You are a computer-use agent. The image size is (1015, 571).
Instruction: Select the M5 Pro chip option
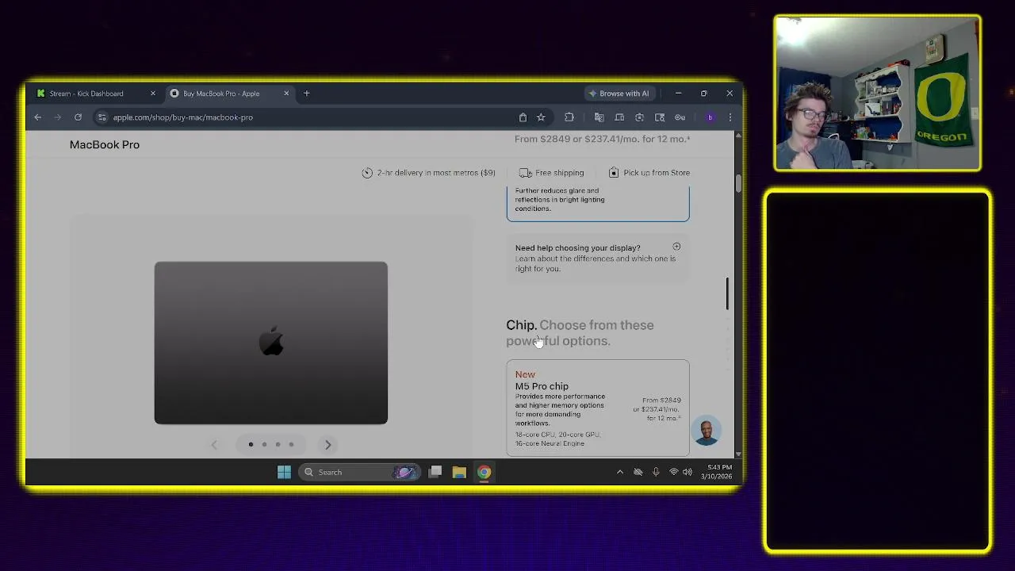tap(598, 408)
